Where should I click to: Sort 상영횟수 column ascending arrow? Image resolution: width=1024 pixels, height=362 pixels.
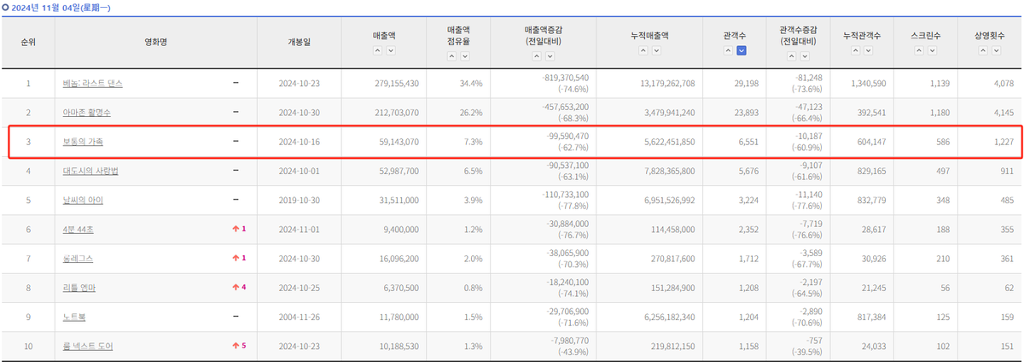(x=982, y=50)
